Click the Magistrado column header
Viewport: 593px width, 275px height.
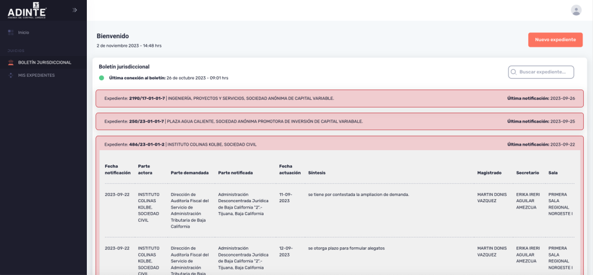point(489,173)
